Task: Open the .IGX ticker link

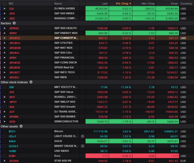Action: (x=12, y=107)
